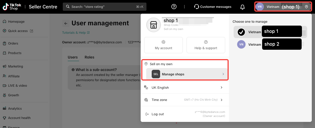
Task: Switch to the Roles tab
Action: pos(90,57)
